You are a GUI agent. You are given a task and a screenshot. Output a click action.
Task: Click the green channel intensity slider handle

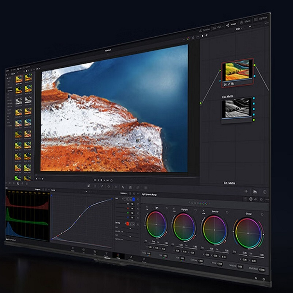128,213
